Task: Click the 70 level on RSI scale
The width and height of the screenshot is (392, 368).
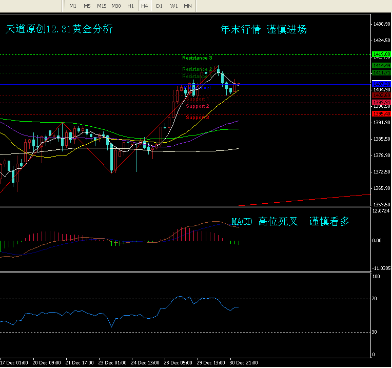Action: [x=376, y=298]
